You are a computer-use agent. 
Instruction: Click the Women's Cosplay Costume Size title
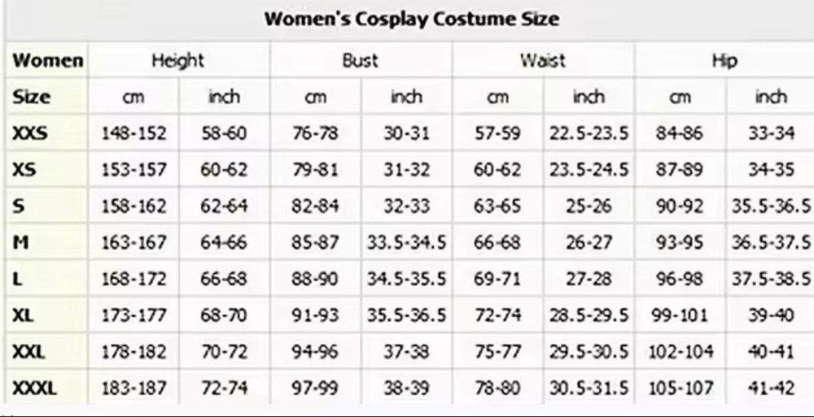[411, 20]
